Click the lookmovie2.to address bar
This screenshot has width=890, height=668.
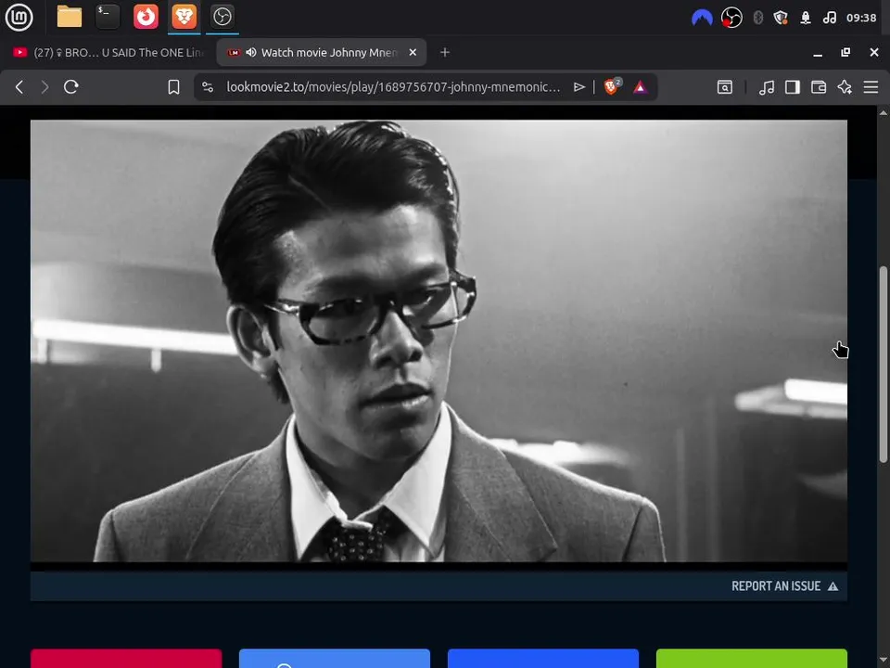[x=393, y=87]
